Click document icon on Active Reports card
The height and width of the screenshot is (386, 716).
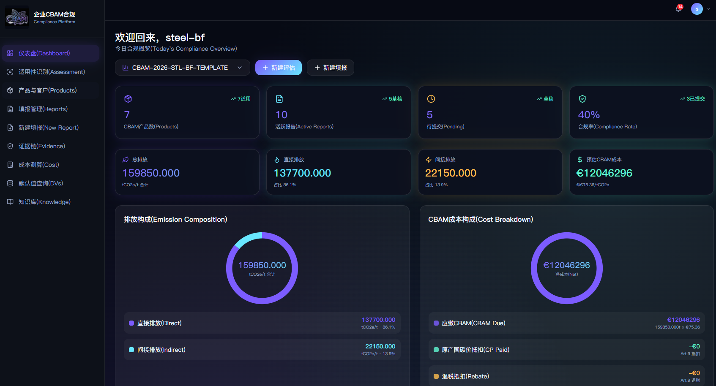point(279,99)
